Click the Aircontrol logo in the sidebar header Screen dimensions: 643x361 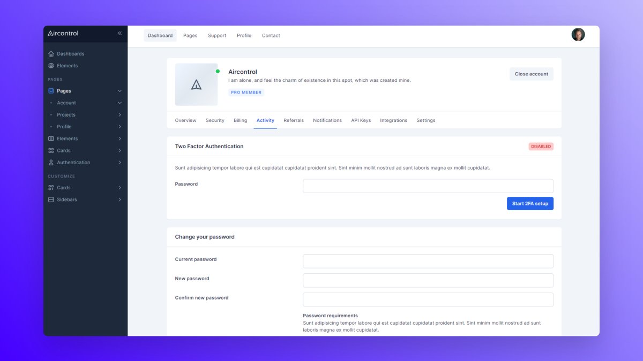63,33
